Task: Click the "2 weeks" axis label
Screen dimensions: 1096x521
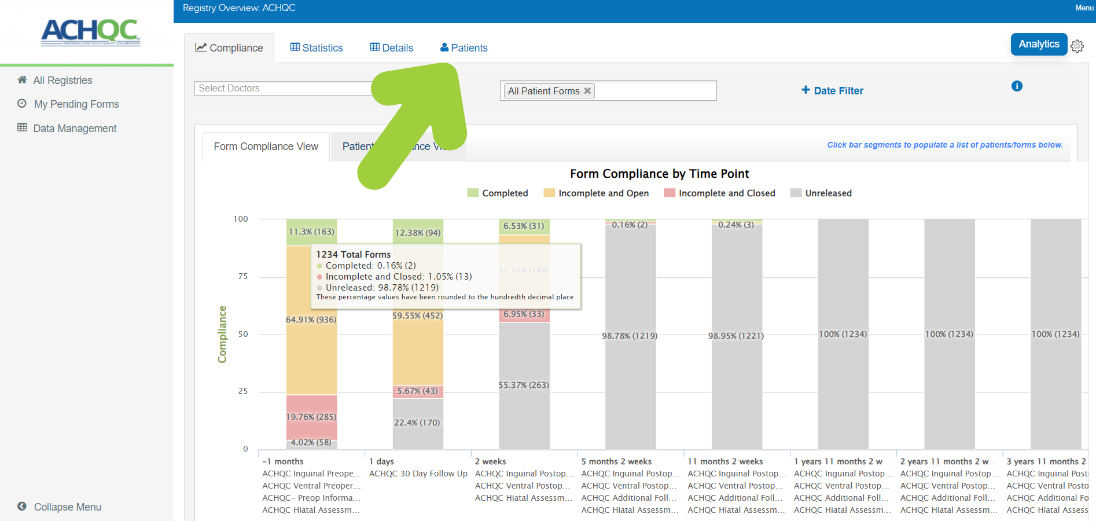Action: click(491, 461)
